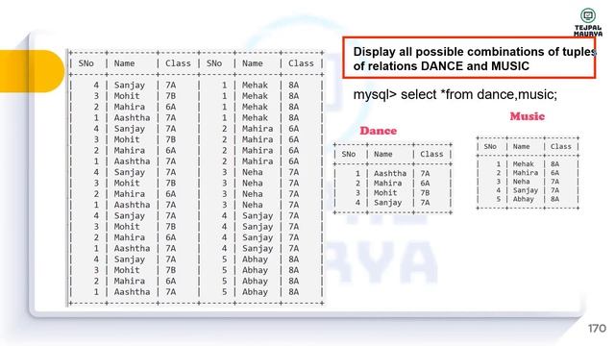Click the '6A' class in Dance table

tap(425, 184)
